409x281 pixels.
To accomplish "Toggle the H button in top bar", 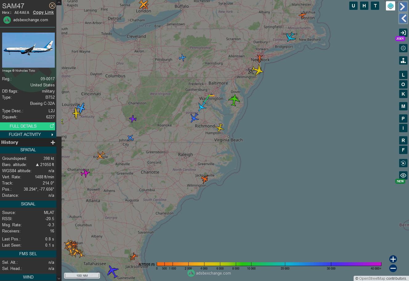I will pyautogui.click(x=364, y=6).
